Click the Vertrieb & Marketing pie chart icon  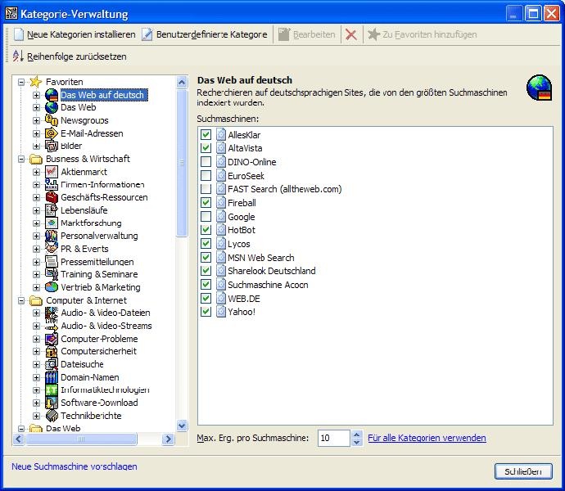[x=52, y=287]
